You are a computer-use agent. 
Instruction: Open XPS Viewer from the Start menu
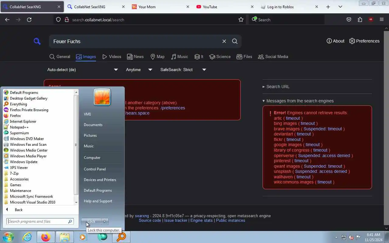(x=19, y=168)
